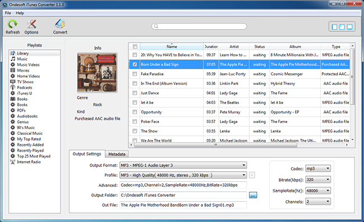Check the In The End (Album Version) checkbox
Screen dimensions: 364x222
(x=134, y=83)
